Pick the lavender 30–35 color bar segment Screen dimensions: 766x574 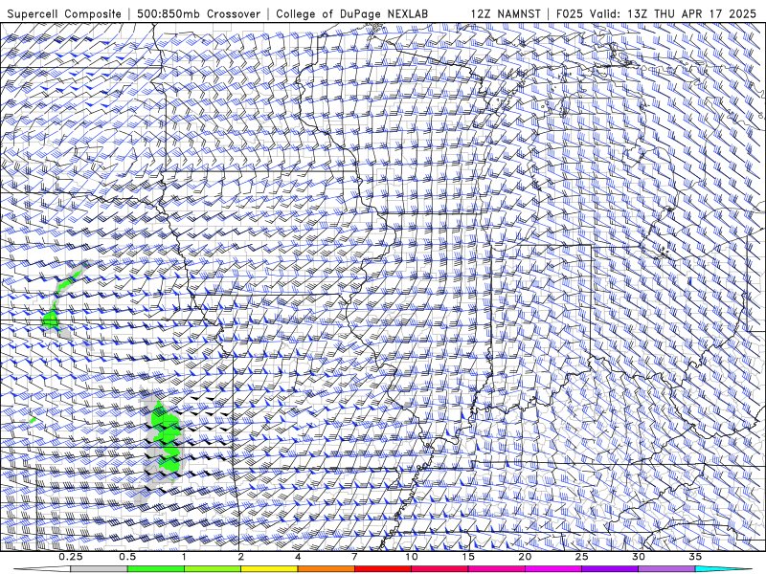666,569
